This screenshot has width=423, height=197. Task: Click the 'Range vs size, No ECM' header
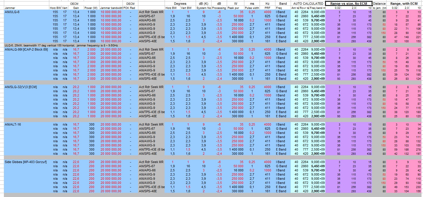[349, 4]
